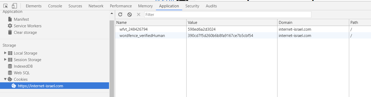Open the IndexedDB database icon
This screenshot has height=97, width=371.
pyautogui.click(x=10, y=66)
